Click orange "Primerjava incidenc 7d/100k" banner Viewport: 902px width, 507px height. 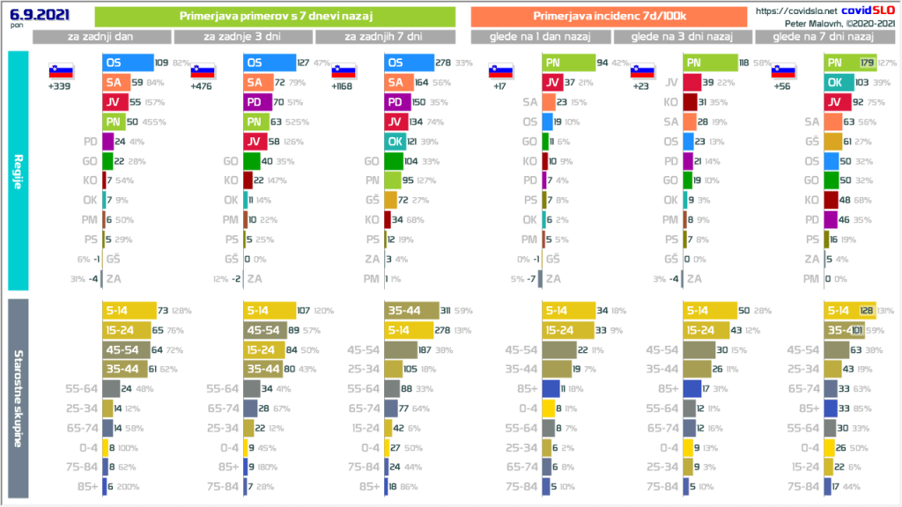[x=610, y=16]
